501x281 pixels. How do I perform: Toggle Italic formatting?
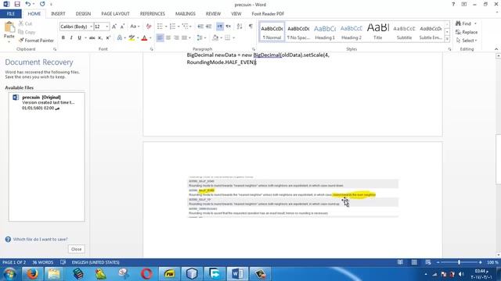pos(71,38)
